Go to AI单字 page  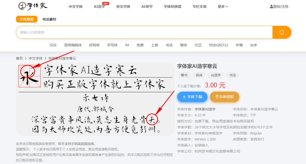[147, 7]
